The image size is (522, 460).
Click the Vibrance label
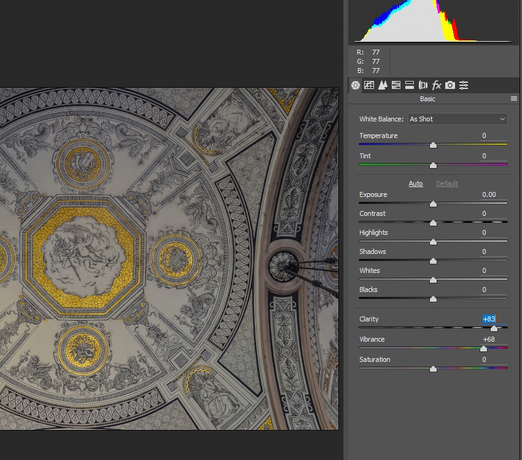coord(372,339)
